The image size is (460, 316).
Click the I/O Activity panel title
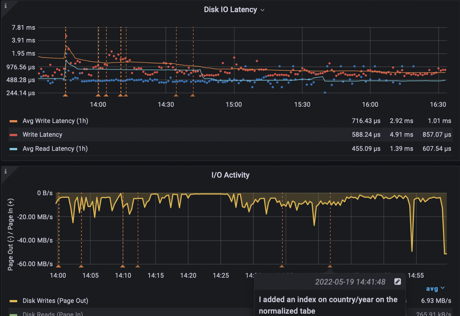(230, 175)
